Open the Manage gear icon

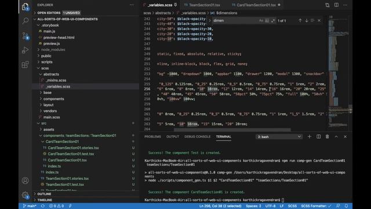[x=25, y=195]
